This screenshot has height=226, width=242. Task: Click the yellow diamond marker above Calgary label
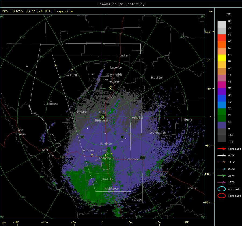[x=106, y=155]
